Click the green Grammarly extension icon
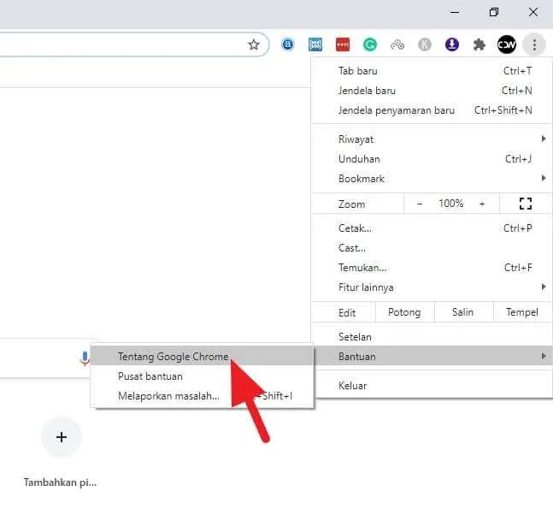Viewport: 553px width, 509px height. 370,44
